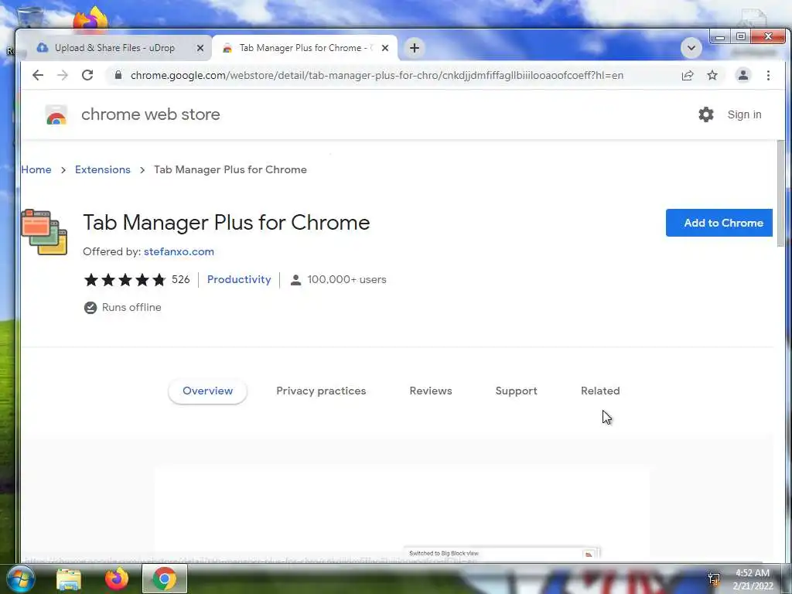Close the Tab Manager Plus tab
This screenshot has height=594, width=792.
click(385, 48)
